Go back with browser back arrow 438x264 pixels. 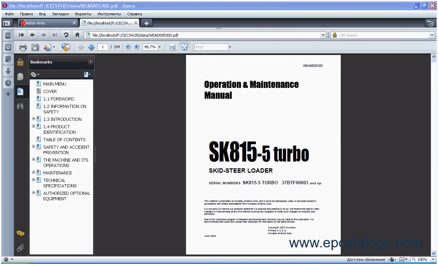pos(32,35)
